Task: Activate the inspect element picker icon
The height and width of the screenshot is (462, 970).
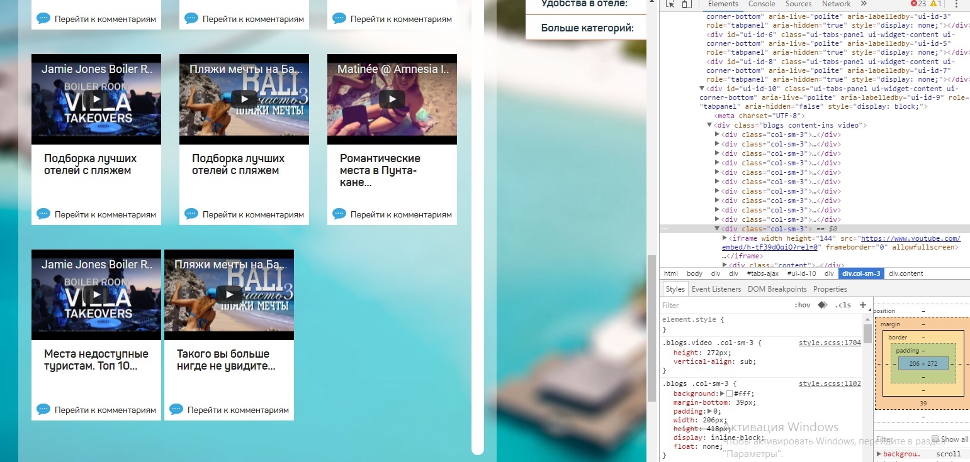Action: click(670, 4)
